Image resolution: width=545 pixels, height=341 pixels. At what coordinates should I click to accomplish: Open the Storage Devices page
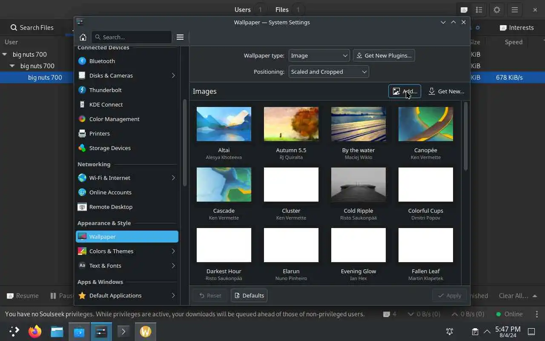[x=127, y=148]
